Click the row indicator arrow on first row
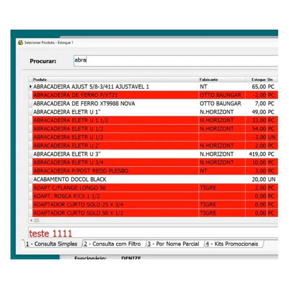This screenshot has height=289, width=289. coord(30,87)
